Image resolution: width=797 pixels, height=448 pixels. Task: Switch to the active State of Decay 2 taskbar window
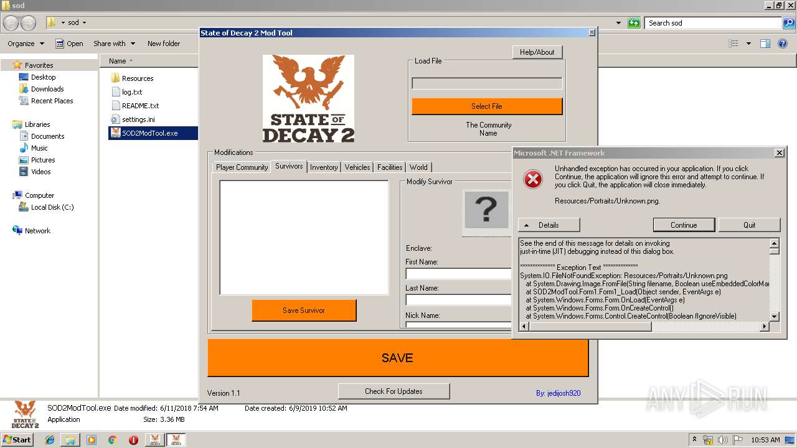pos(176,440)
